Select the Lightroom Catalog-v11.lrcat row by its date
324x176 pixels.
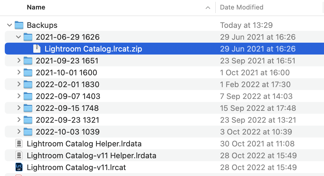258,167
